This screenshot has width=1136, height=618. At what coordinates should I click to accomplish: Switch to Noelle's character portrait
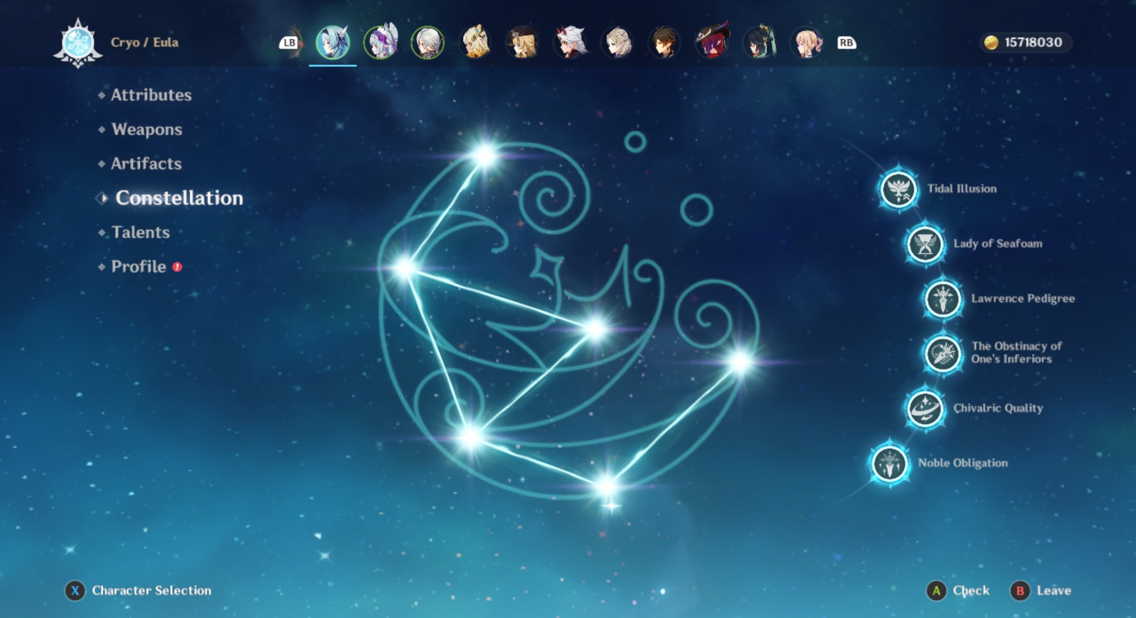[380, 42]
